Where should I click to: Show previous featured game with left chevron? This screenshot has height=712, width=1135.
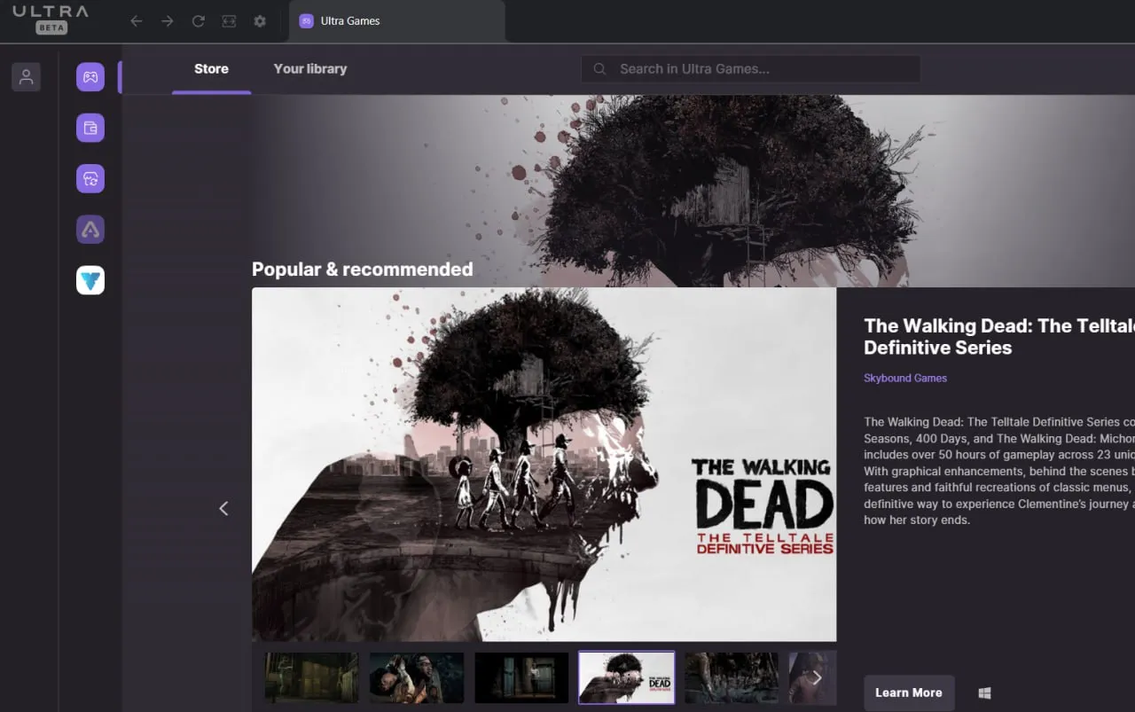(223, 508)
